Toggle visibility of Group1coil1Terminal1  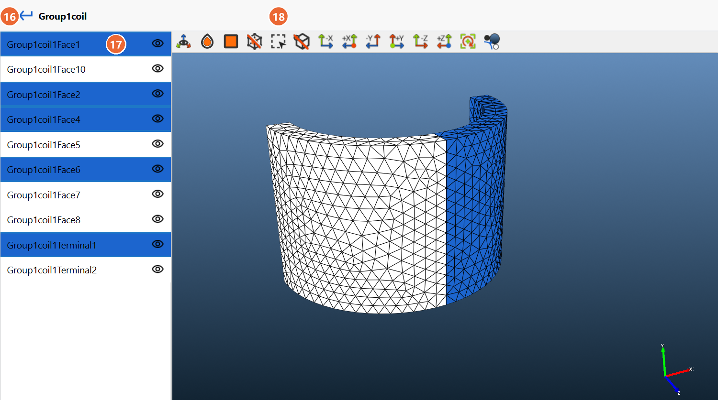pyautogui.click(x=157, y=244)
